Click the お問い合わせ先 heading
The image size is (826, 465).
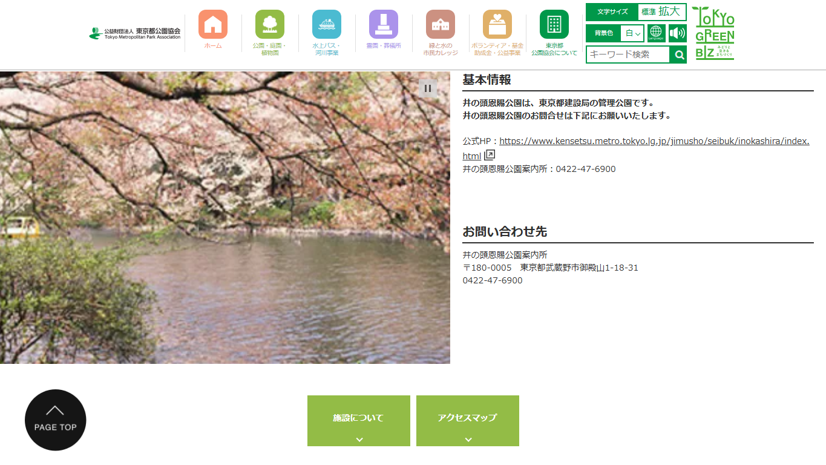click(505, 232)
